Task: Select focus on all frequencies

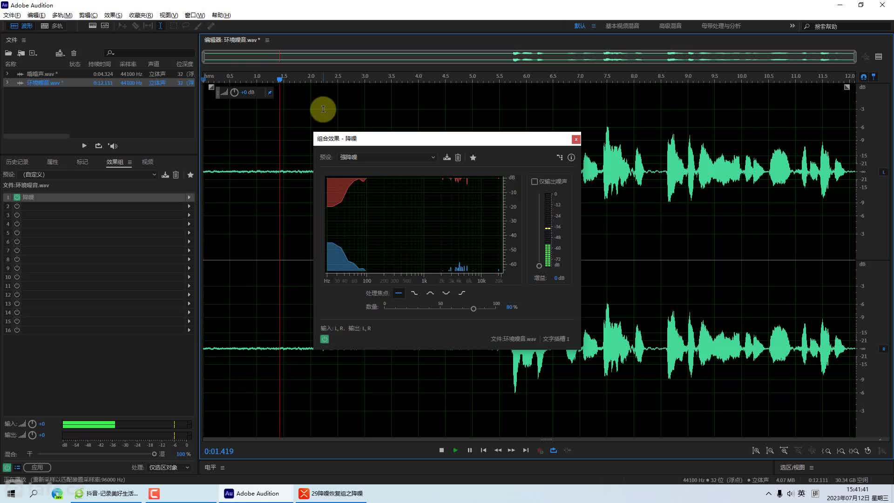Action: [399, 293]
